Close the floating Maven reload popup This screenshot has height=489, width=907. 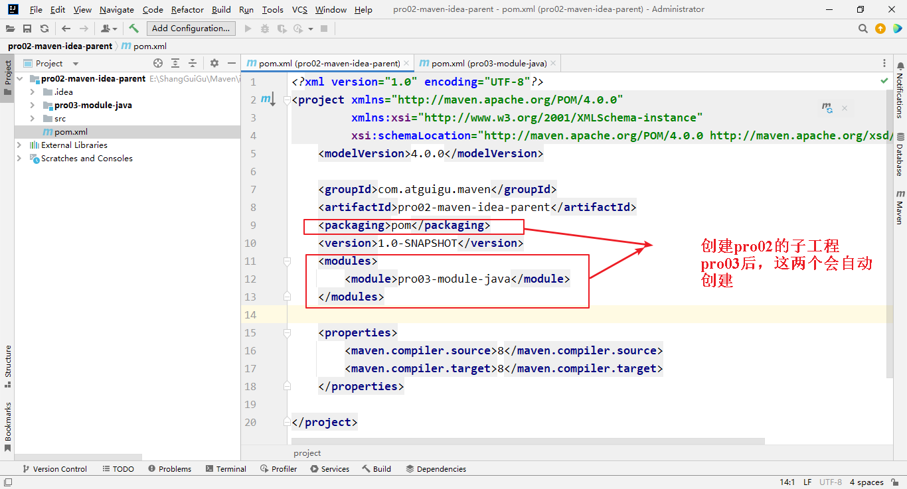845,107
